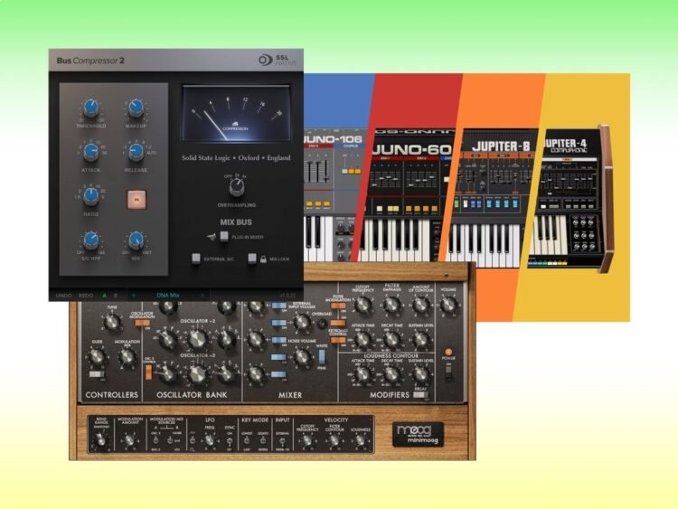The image size is (678, 509).
Task: Open the DNA Mix preset selector
Action: click(168, 296)
